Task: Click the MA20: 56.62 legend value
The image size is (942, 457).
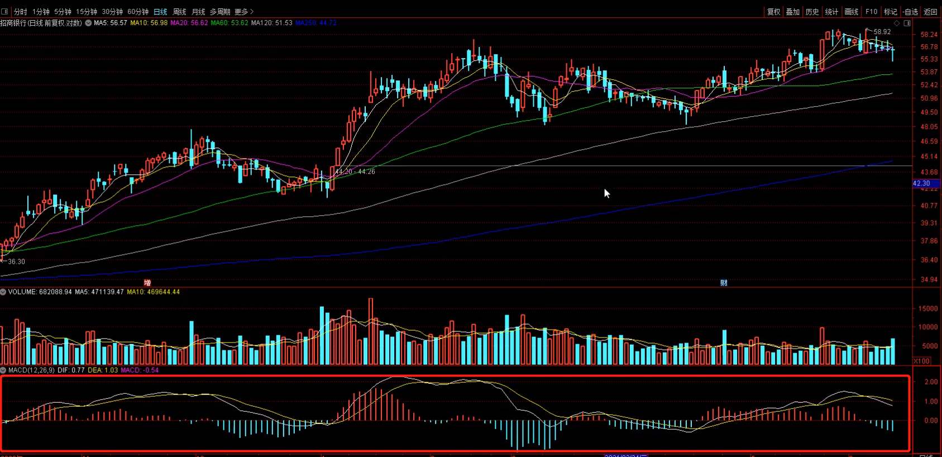Action: (x=189, y=23)
